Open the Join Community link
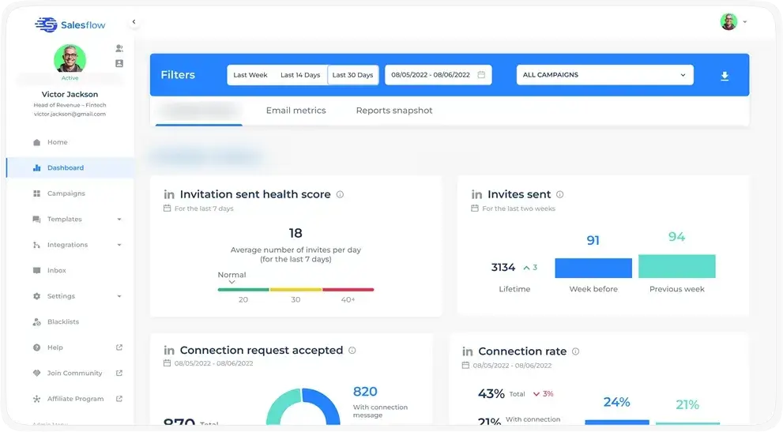This screenshot has width=783, height=432. [x=75, y=374]
